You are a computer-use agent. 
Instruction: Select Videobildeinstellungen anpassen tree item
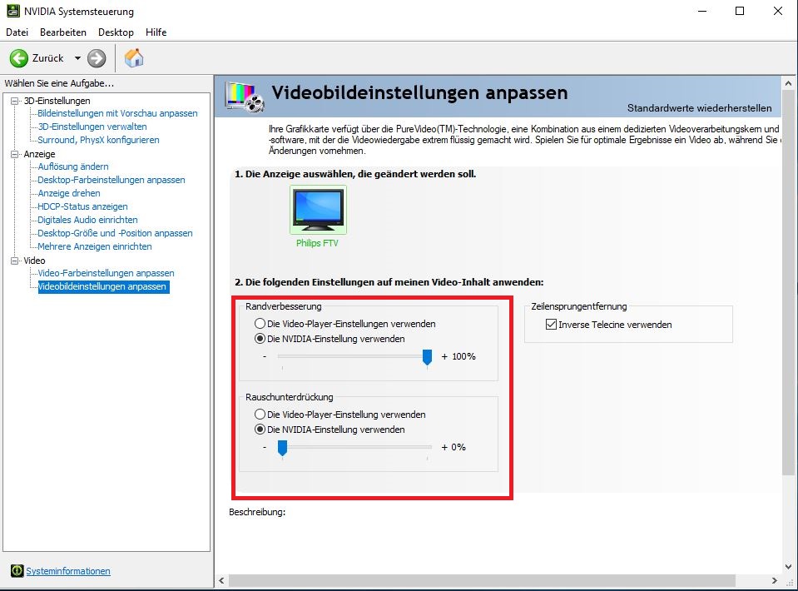pyautogui.click(x=103, y=286)
